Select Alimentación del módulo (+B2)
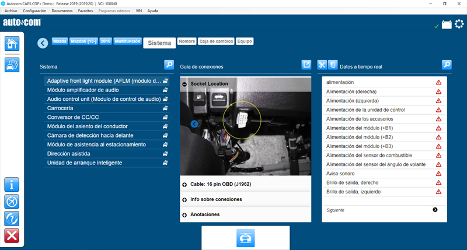This screenshot has width=467, height=250. pos(384,138)
